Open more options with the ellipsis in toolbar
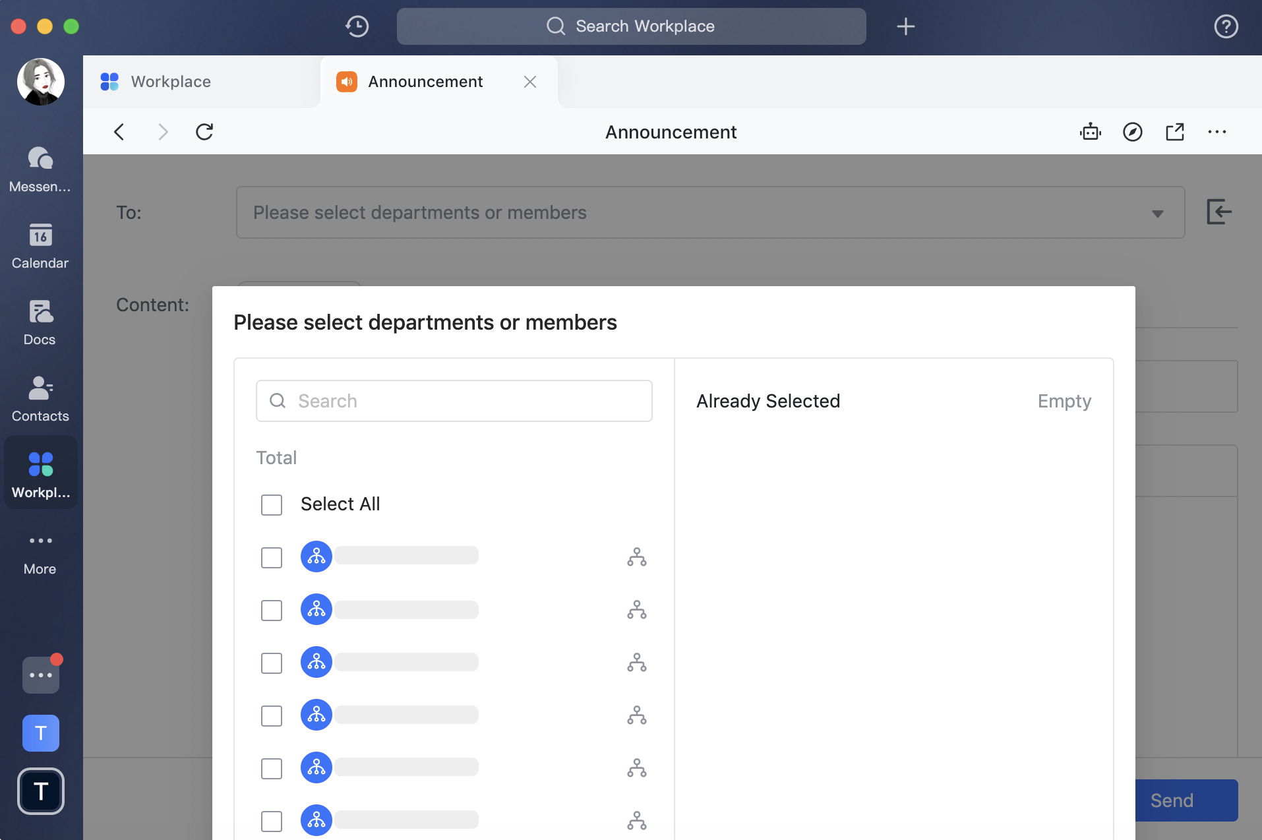1262x840 pixels. point(1217,132)
